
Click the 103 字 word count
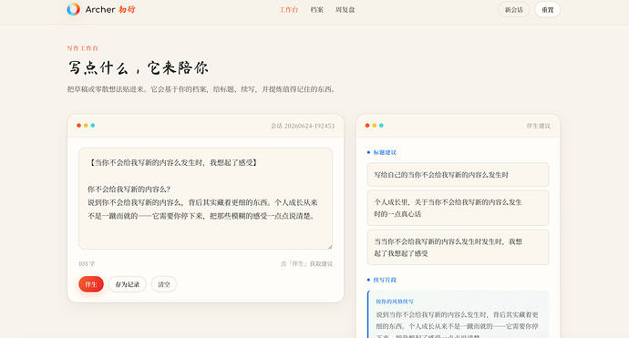pyautogui.click(x=87, y=264)
